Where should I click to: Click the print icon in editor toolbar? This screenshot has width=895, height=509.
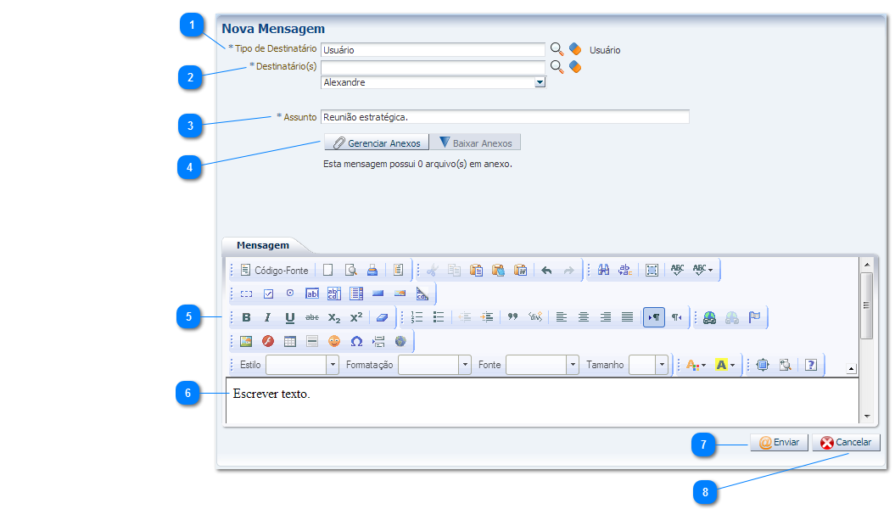pyautogui.click(x=372, y=271)
